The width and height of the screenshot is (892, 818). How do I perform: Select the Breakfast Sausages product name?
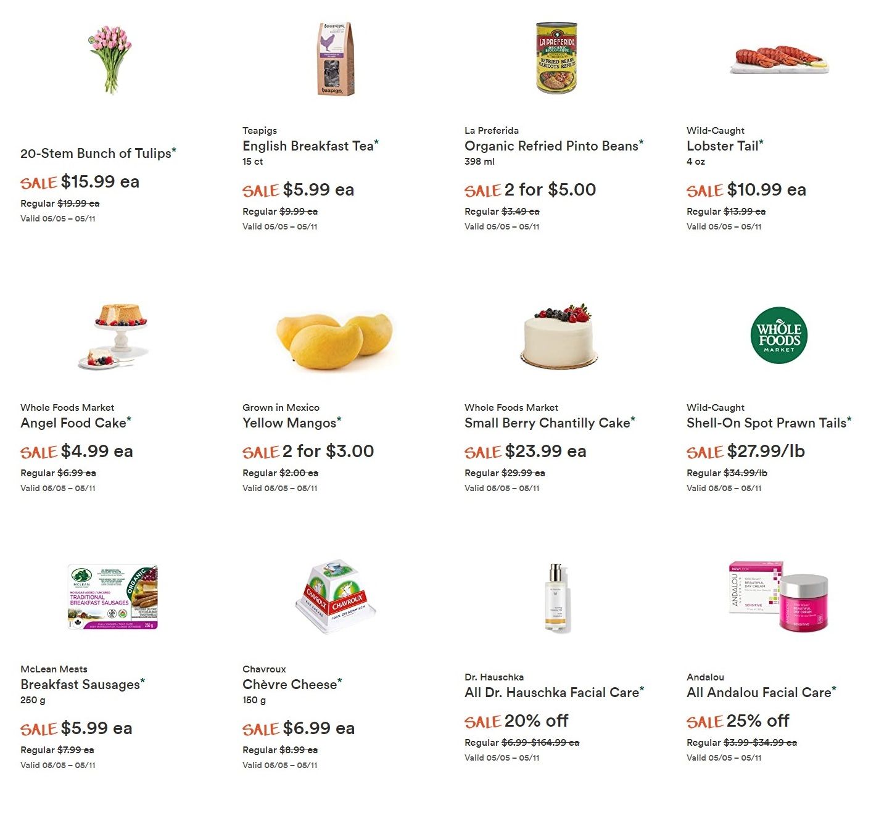point(80,685)
